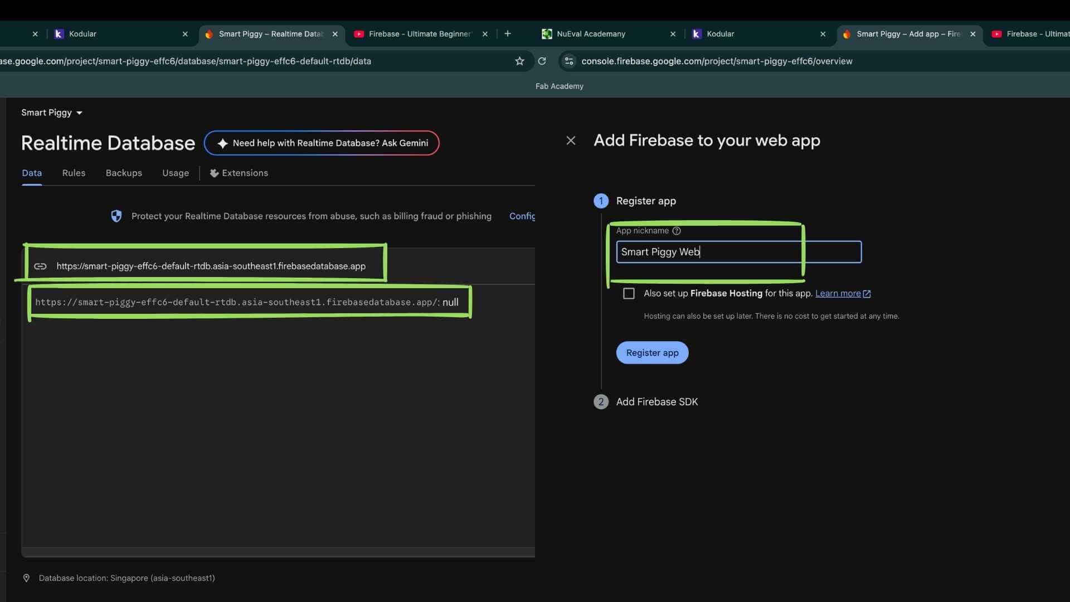
Task: Click the App nickname input field
Action: [x=738, y=252]
